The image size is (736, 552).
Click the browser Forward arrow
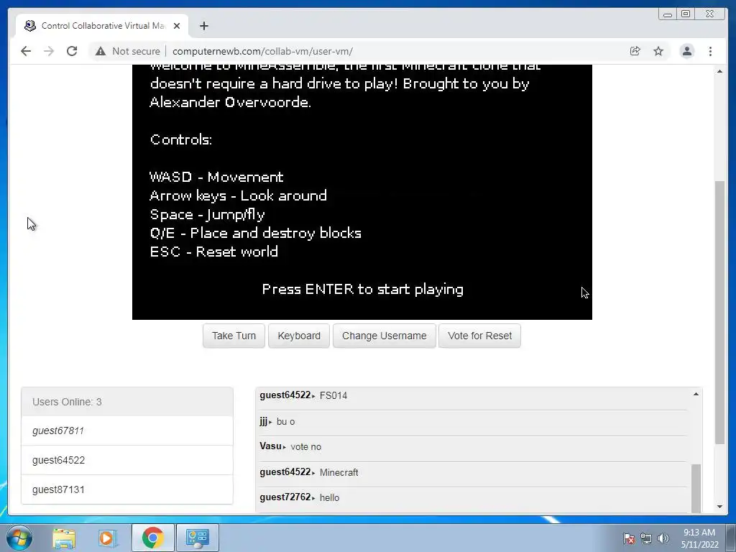(49, 51)
